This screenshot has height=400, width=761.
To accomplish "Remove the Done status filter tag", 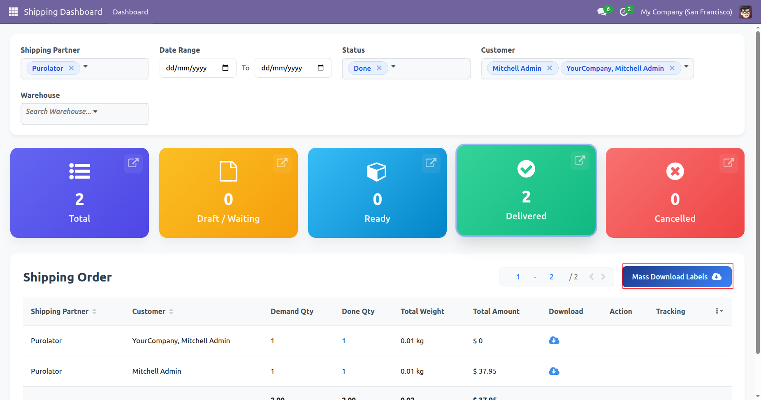I will coord(379,68).
